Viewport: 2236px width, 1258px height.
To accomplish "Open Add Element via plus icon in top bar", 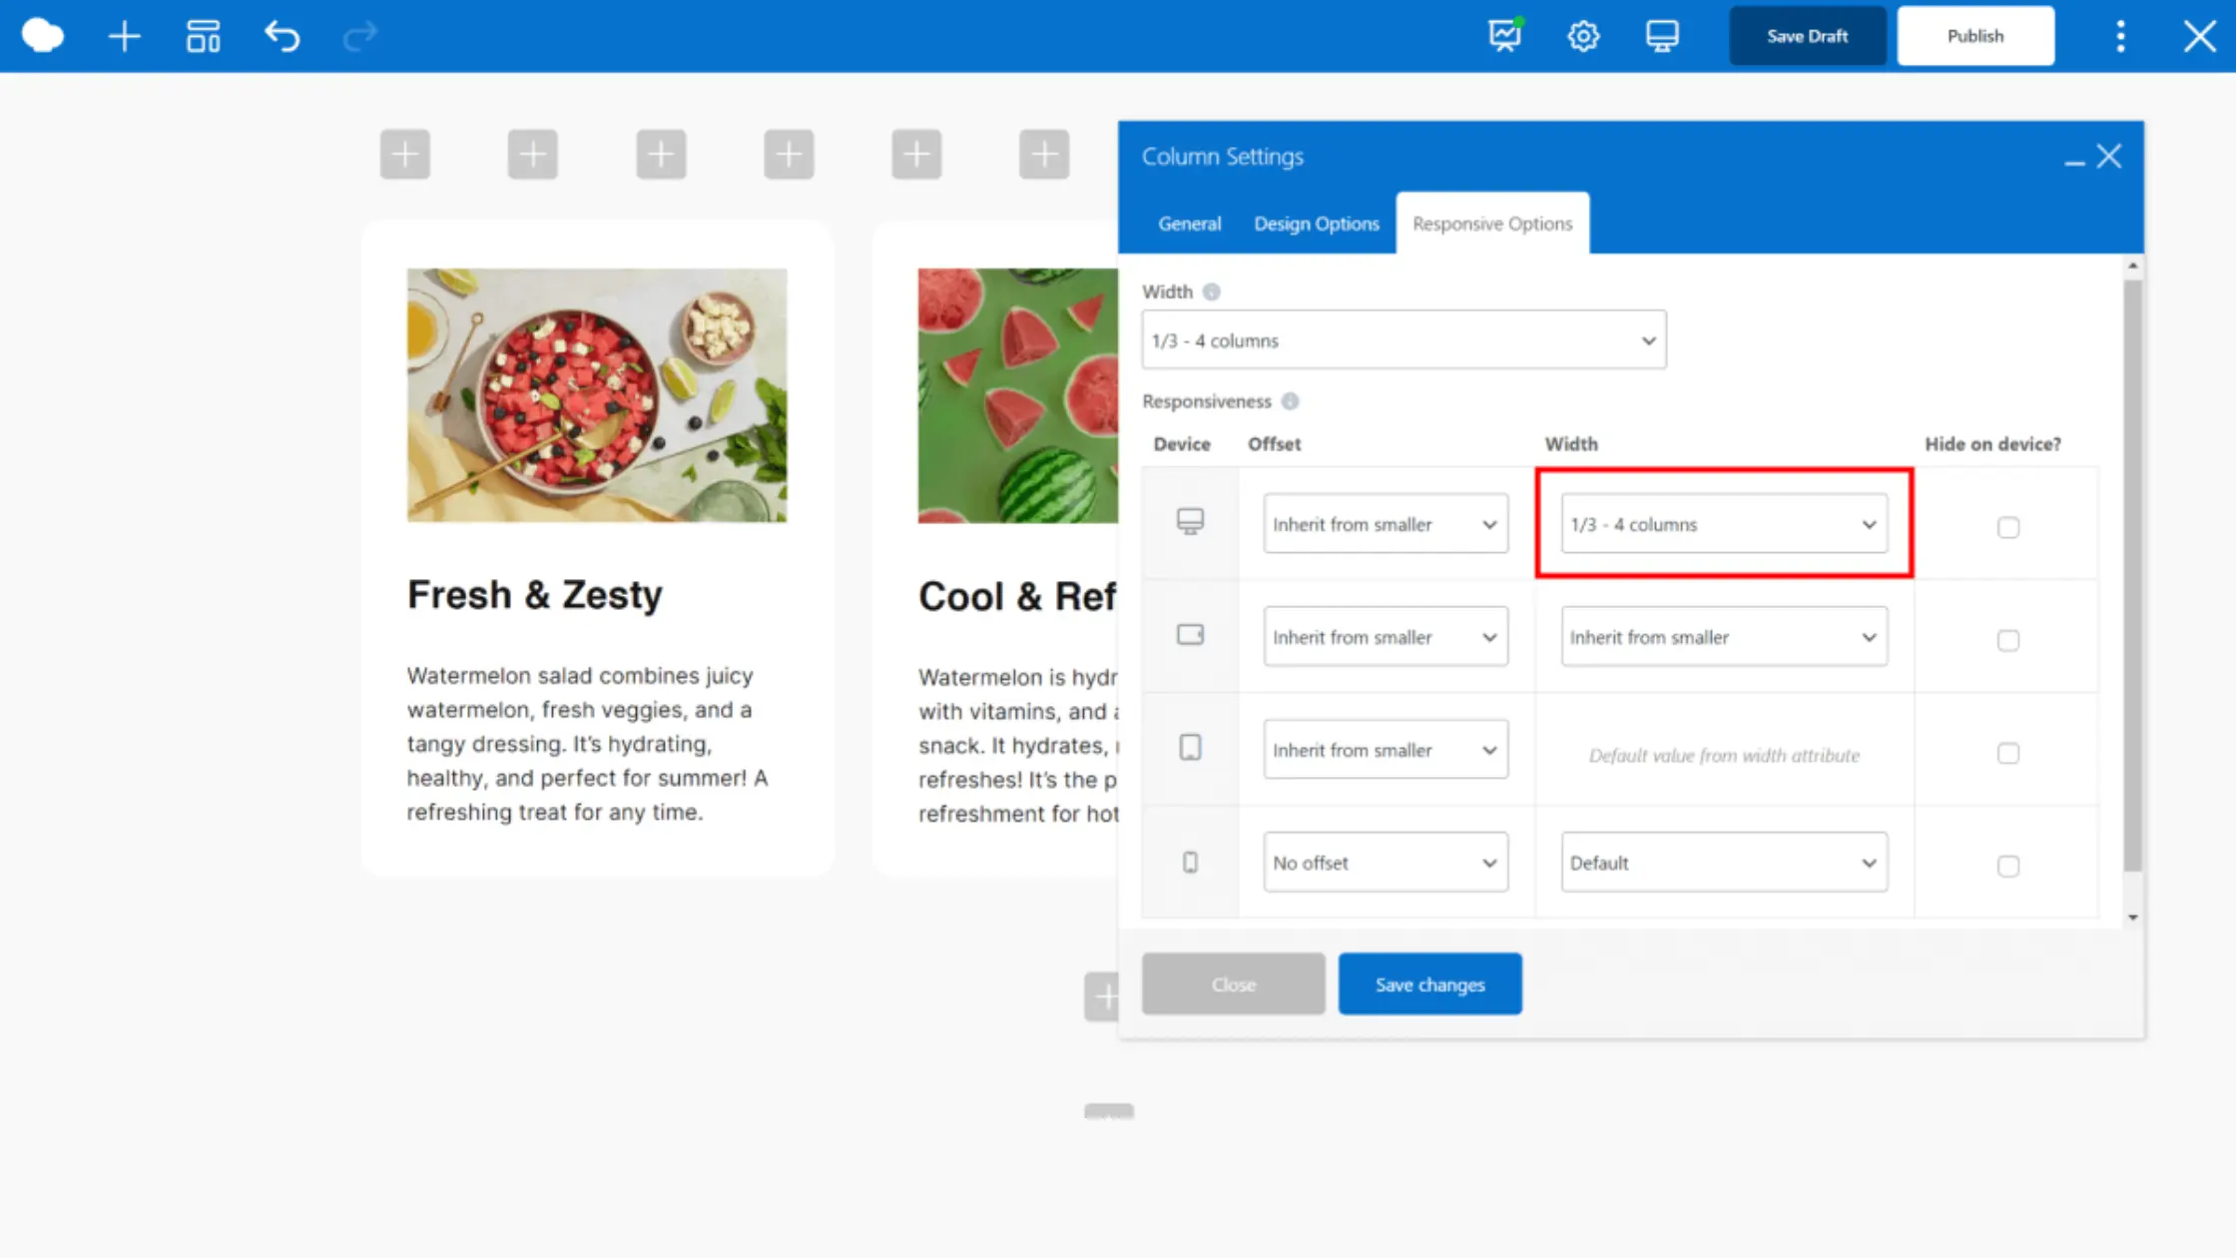I will point(124,36).
